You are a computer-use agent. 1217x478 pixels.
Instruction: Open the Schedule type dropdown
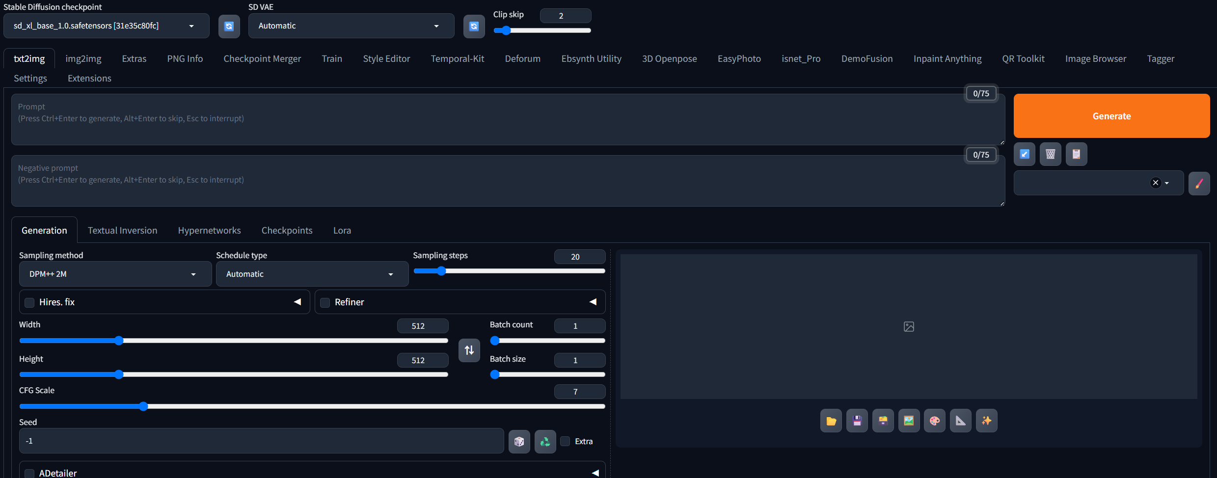point(312,274)
